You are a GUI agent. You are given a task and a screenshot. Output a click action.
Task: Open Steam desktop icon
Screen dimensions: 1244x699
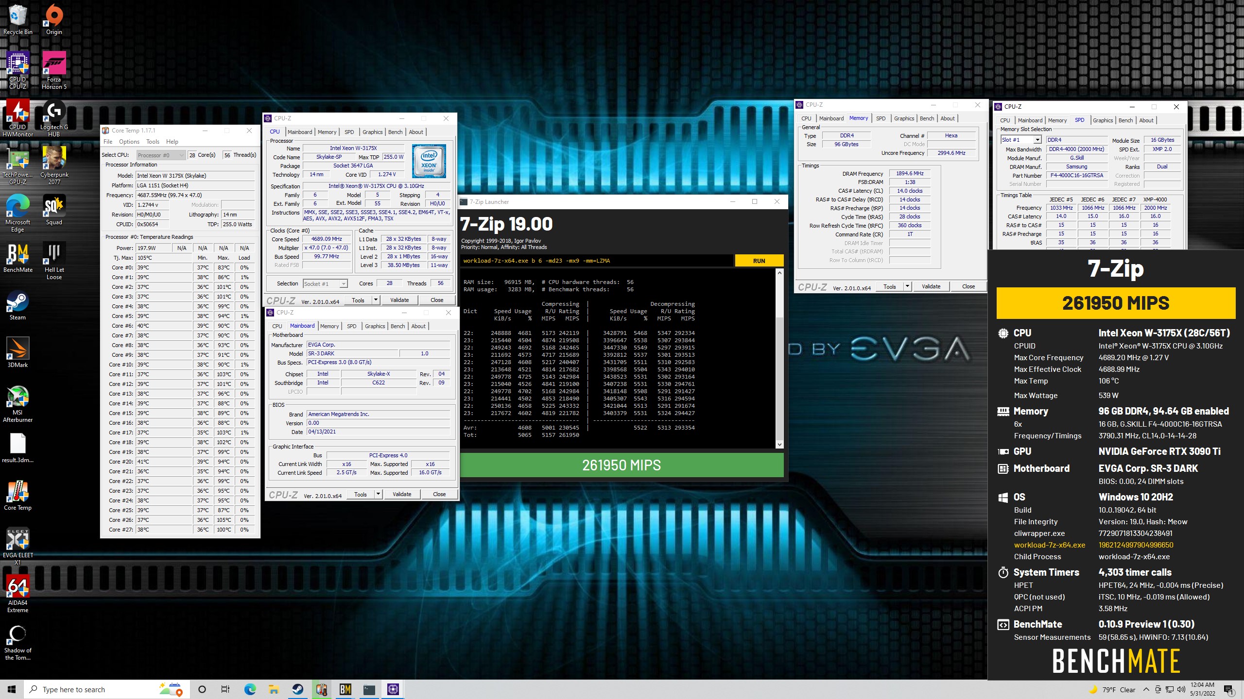tap(18, 305)
